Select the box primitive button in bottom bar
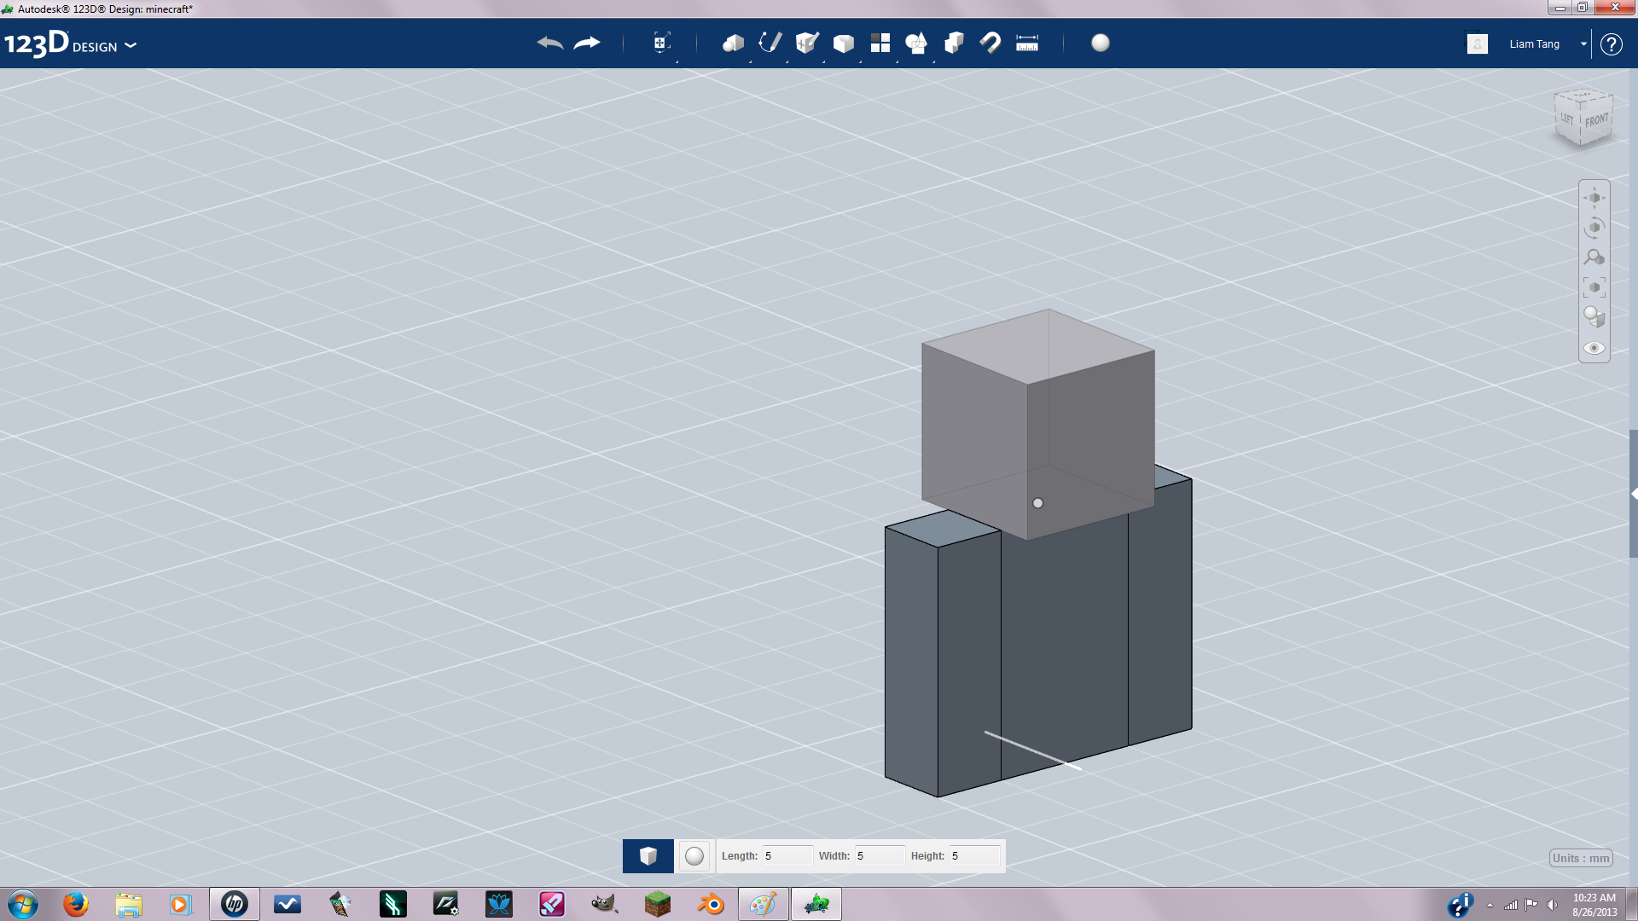This screenshot has height=921, width=1638. click(648, 856)
